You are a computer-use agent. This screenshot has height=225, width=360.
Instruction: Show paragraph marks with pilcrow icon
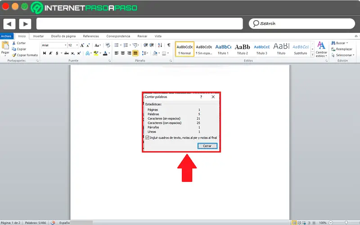coord(169,45)
